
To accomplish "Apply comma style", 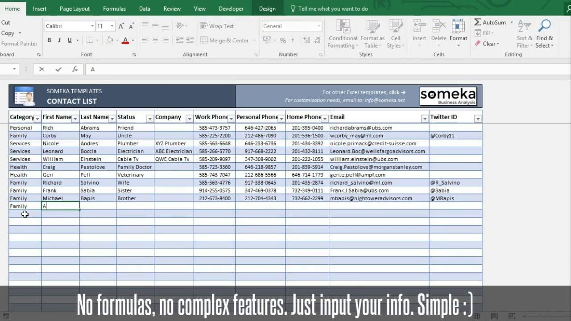I will point(293,40).
